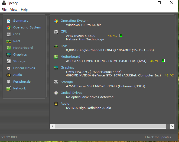179x142 pixels.
Task: Click the NVIDIA GeForce GTX 1070 text
Action: click(113, 75)
